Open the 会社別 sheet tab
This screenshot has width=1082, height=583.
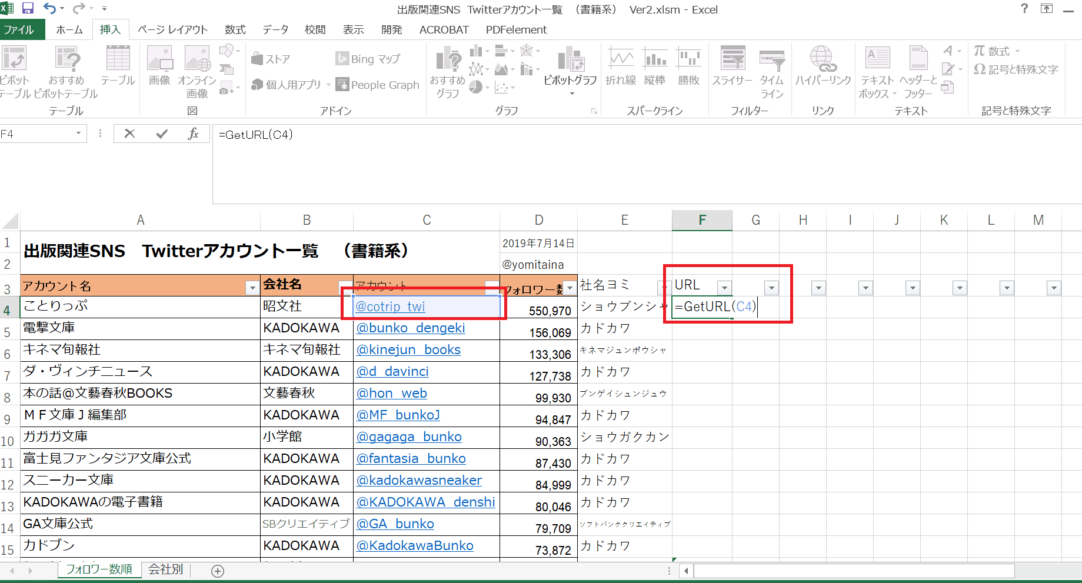(x=165, y=569)
